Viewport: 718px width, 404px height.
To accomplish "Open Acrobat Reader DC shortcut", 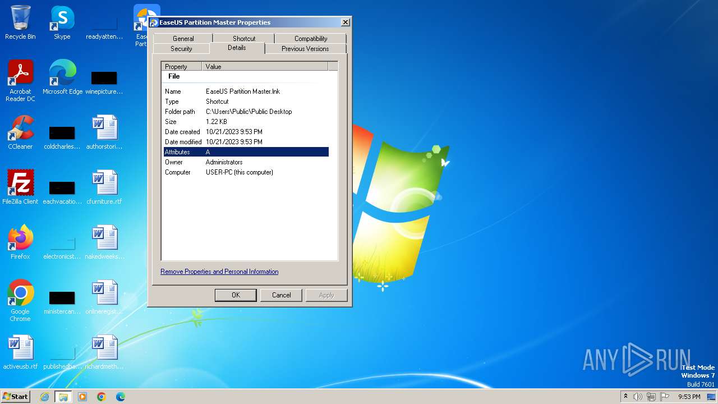I will tap(20, 80).
